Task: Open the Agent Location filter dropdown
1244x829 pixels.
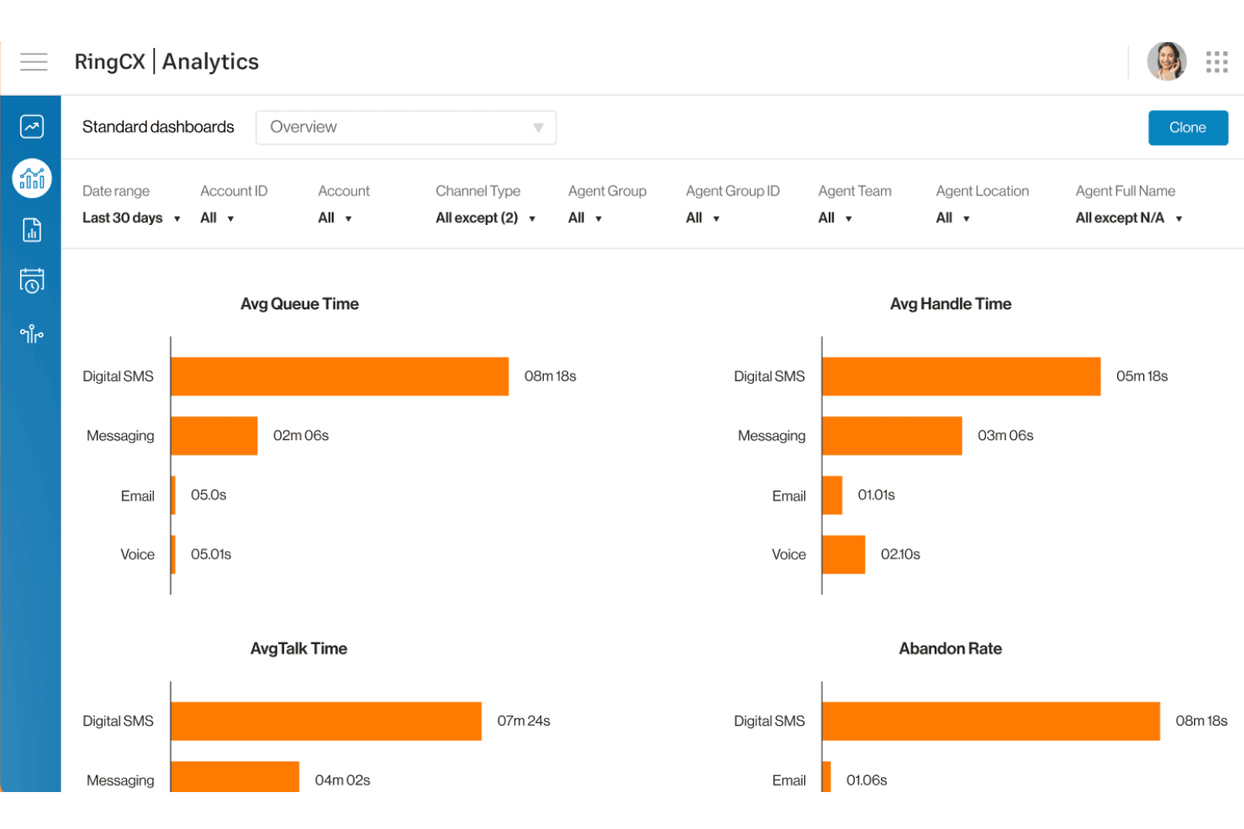Action: 953,218
